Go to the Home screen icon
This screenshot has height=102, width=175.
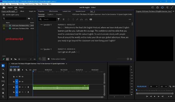click(4, 7)
